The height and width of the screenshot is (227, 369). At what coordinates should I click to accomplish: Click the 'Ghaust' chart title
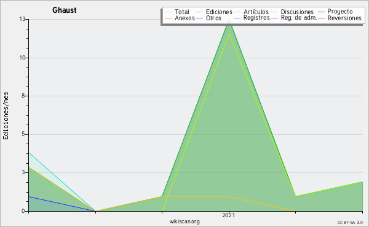pyautogui.click(x=64, y=10)
